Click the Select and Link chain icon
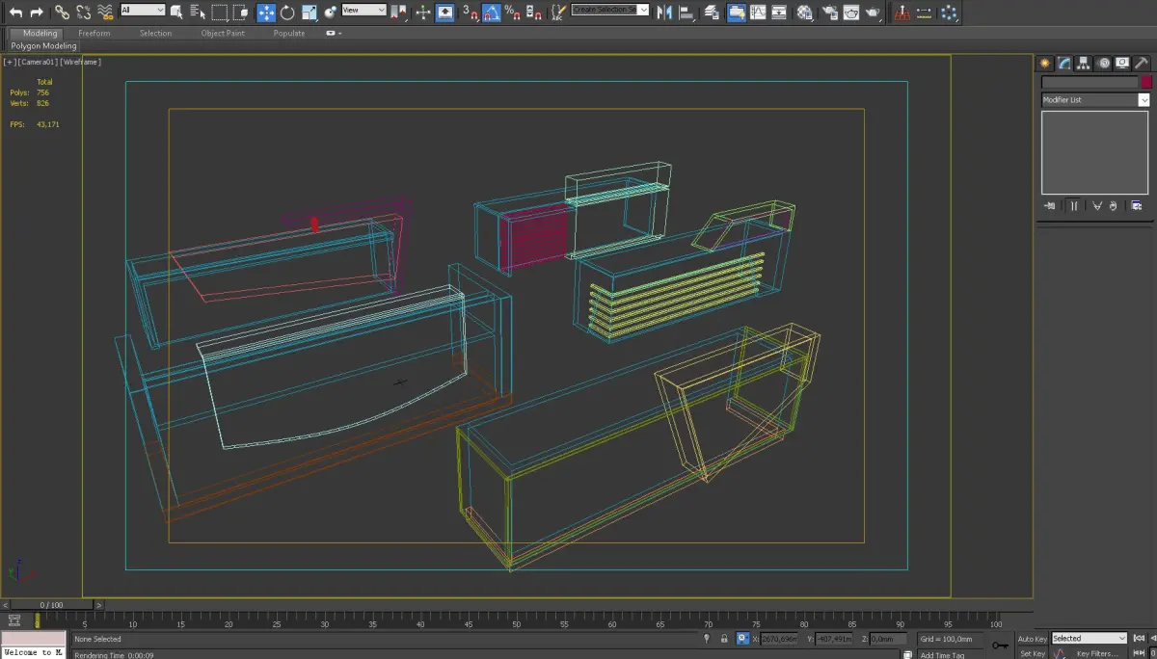Screen dimensions: 1157x659 click(x=62, y=13)
